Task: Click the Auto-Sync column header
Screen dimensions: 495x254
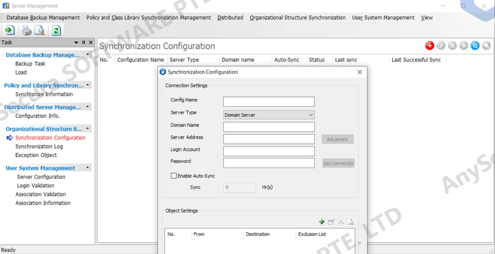Action: click(x=289, y=60)
